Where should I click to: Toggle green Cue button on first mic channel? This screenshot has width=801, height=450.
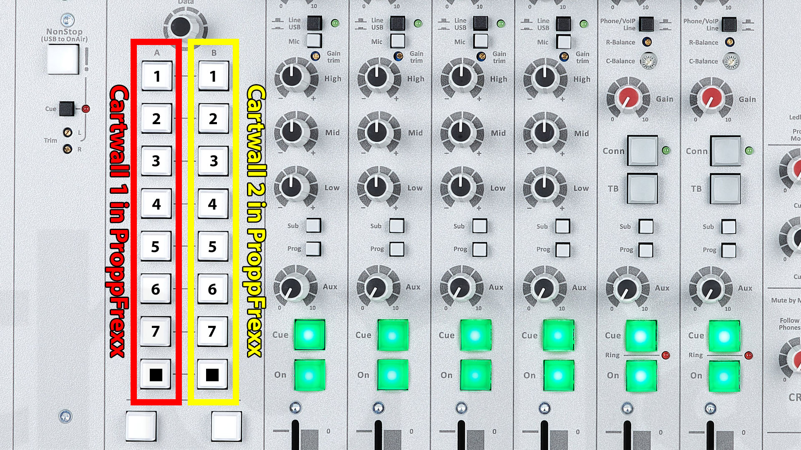310,335
